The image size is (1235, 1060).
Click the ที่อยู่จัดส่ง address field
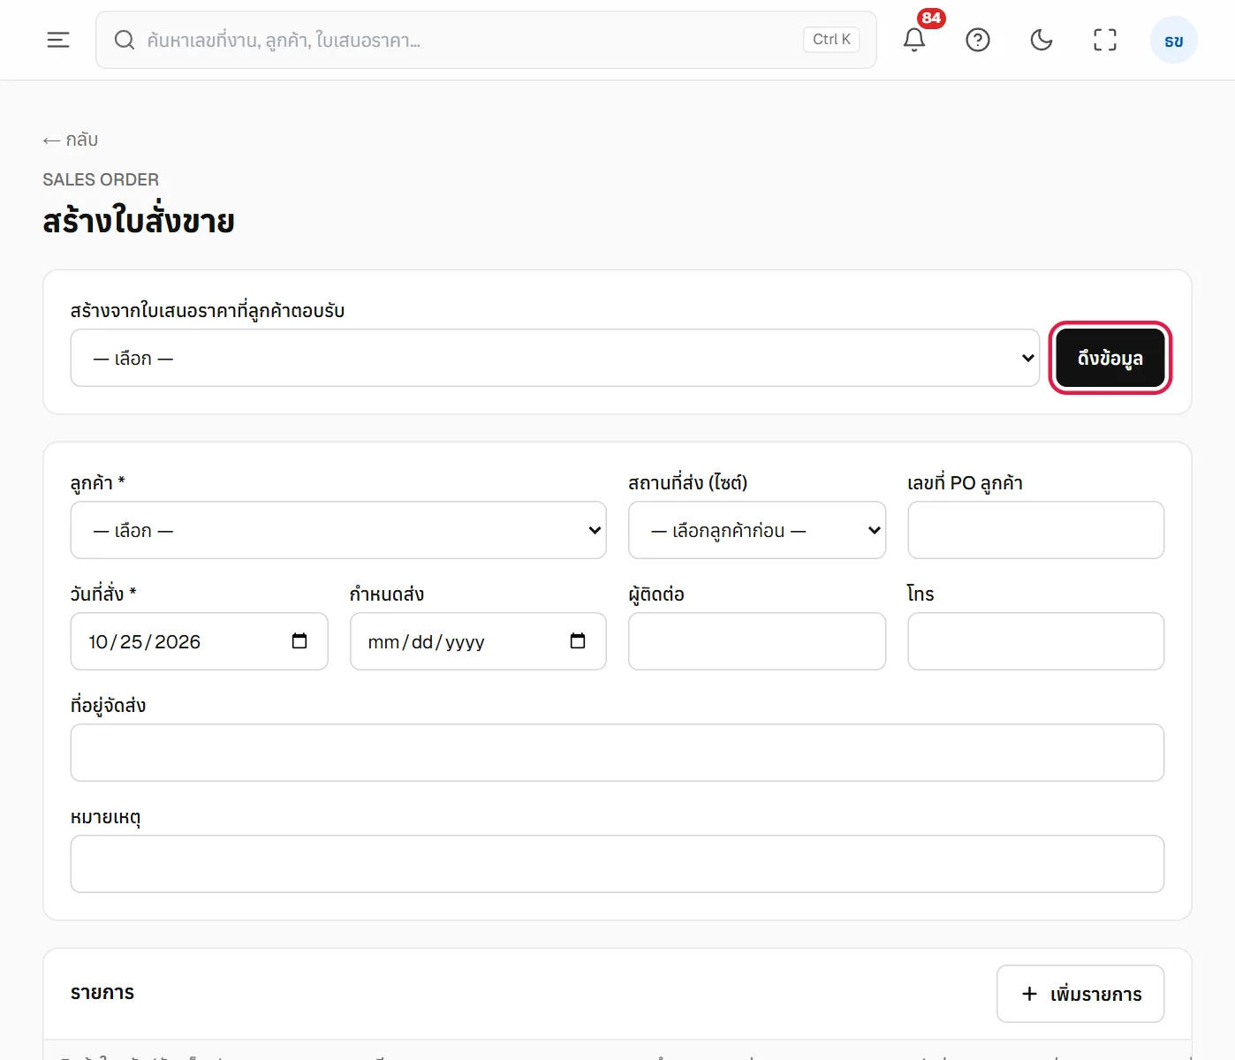tap(617, 753)
